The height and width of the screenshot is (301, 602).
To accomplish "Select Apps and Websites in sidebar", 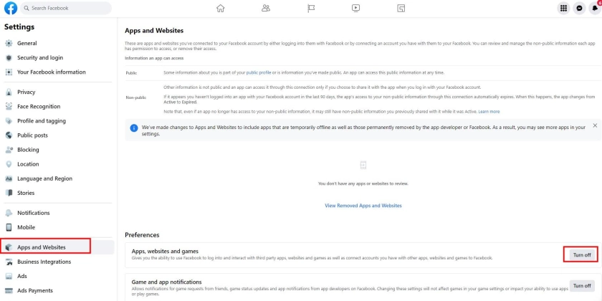I will (42, 247).
